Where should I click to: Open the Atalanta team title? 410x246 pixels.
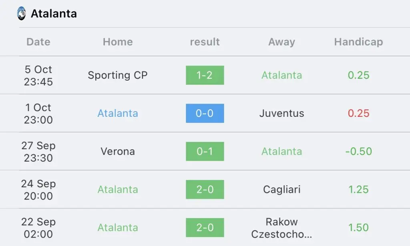54,14
